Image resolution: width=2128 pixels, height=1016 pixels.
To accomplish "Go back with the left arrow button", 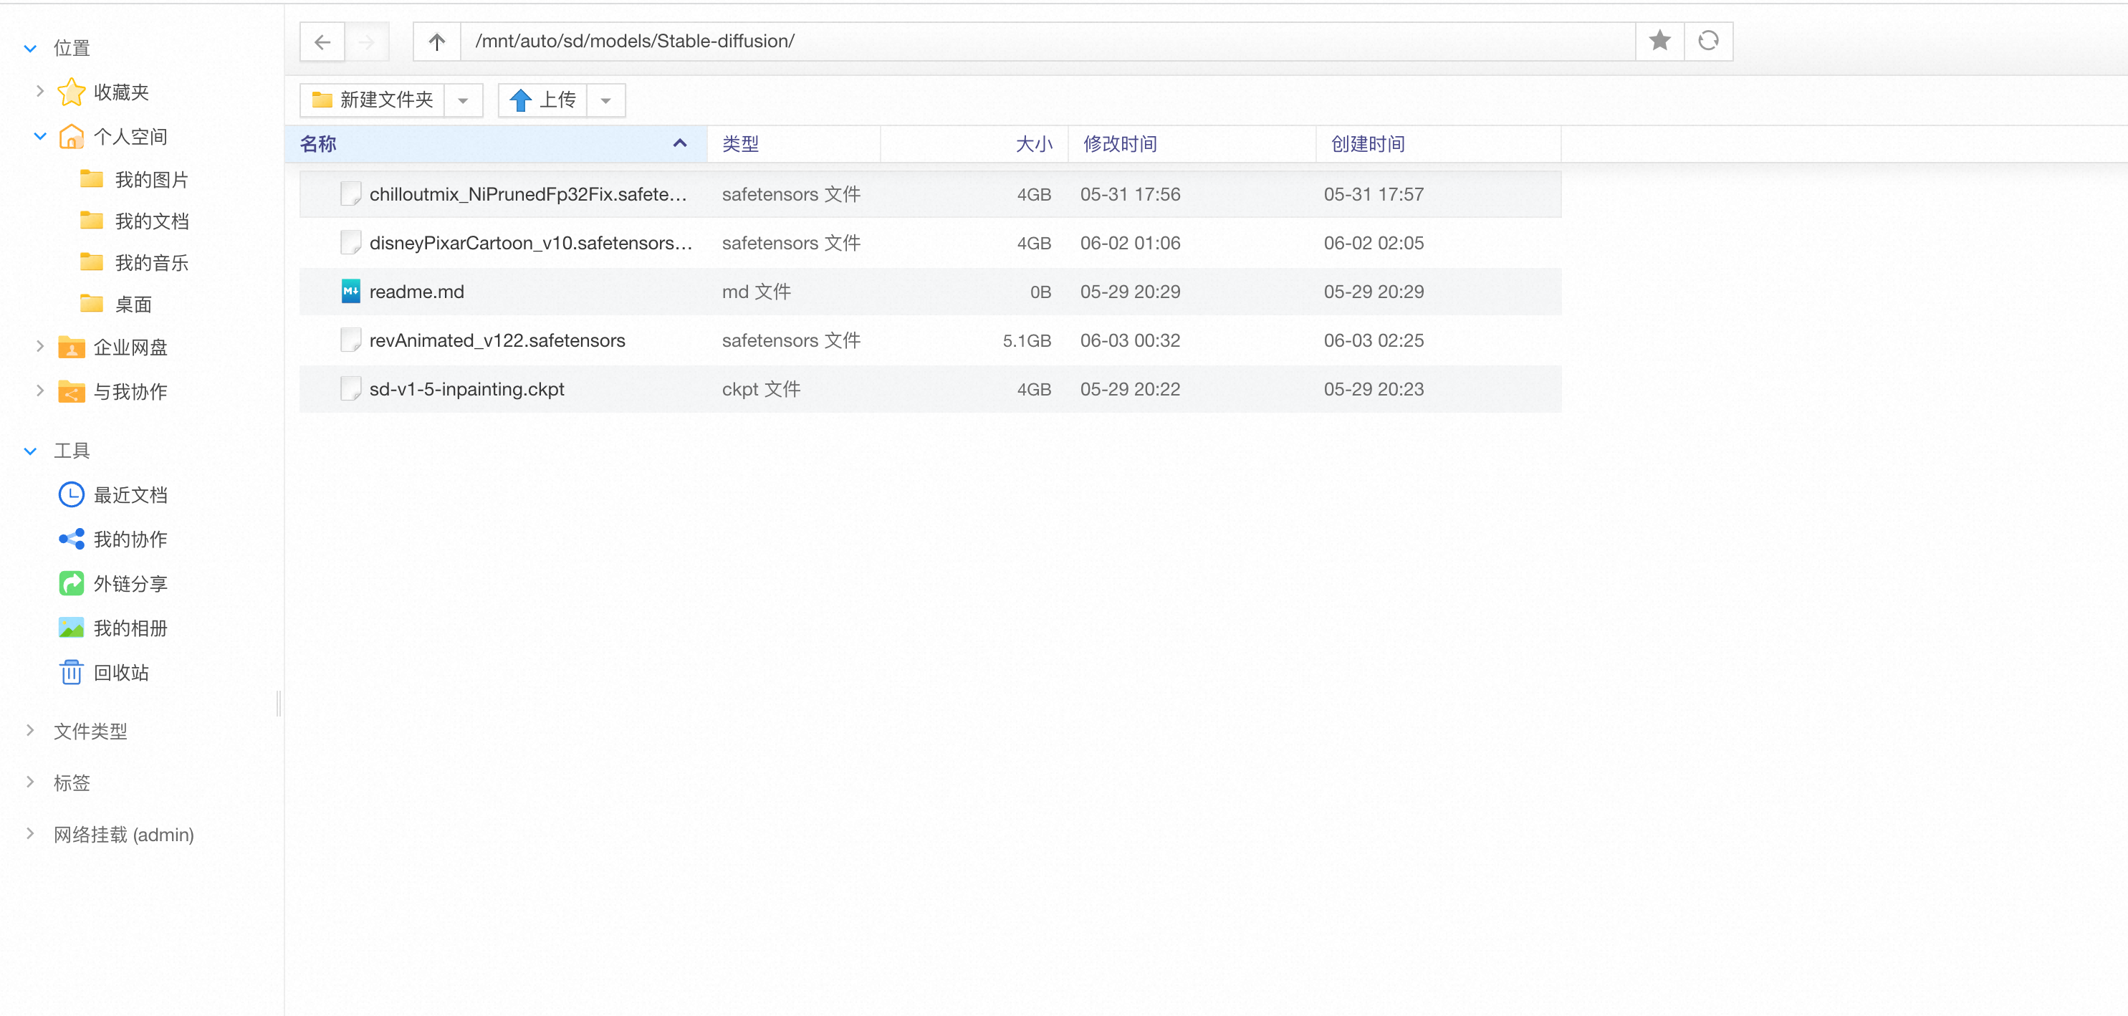I will tap(322, 42).
